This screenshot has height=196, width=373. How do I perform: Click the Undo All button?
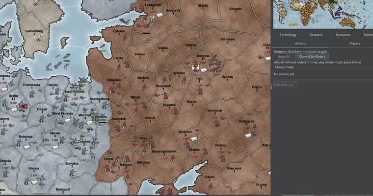pos(284,57)
